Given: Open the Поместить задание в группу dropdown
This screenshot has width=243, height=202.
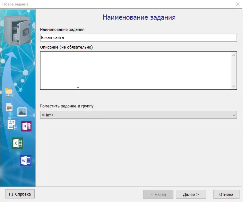Looking at the screenshot, I should (x=138, y=115).
